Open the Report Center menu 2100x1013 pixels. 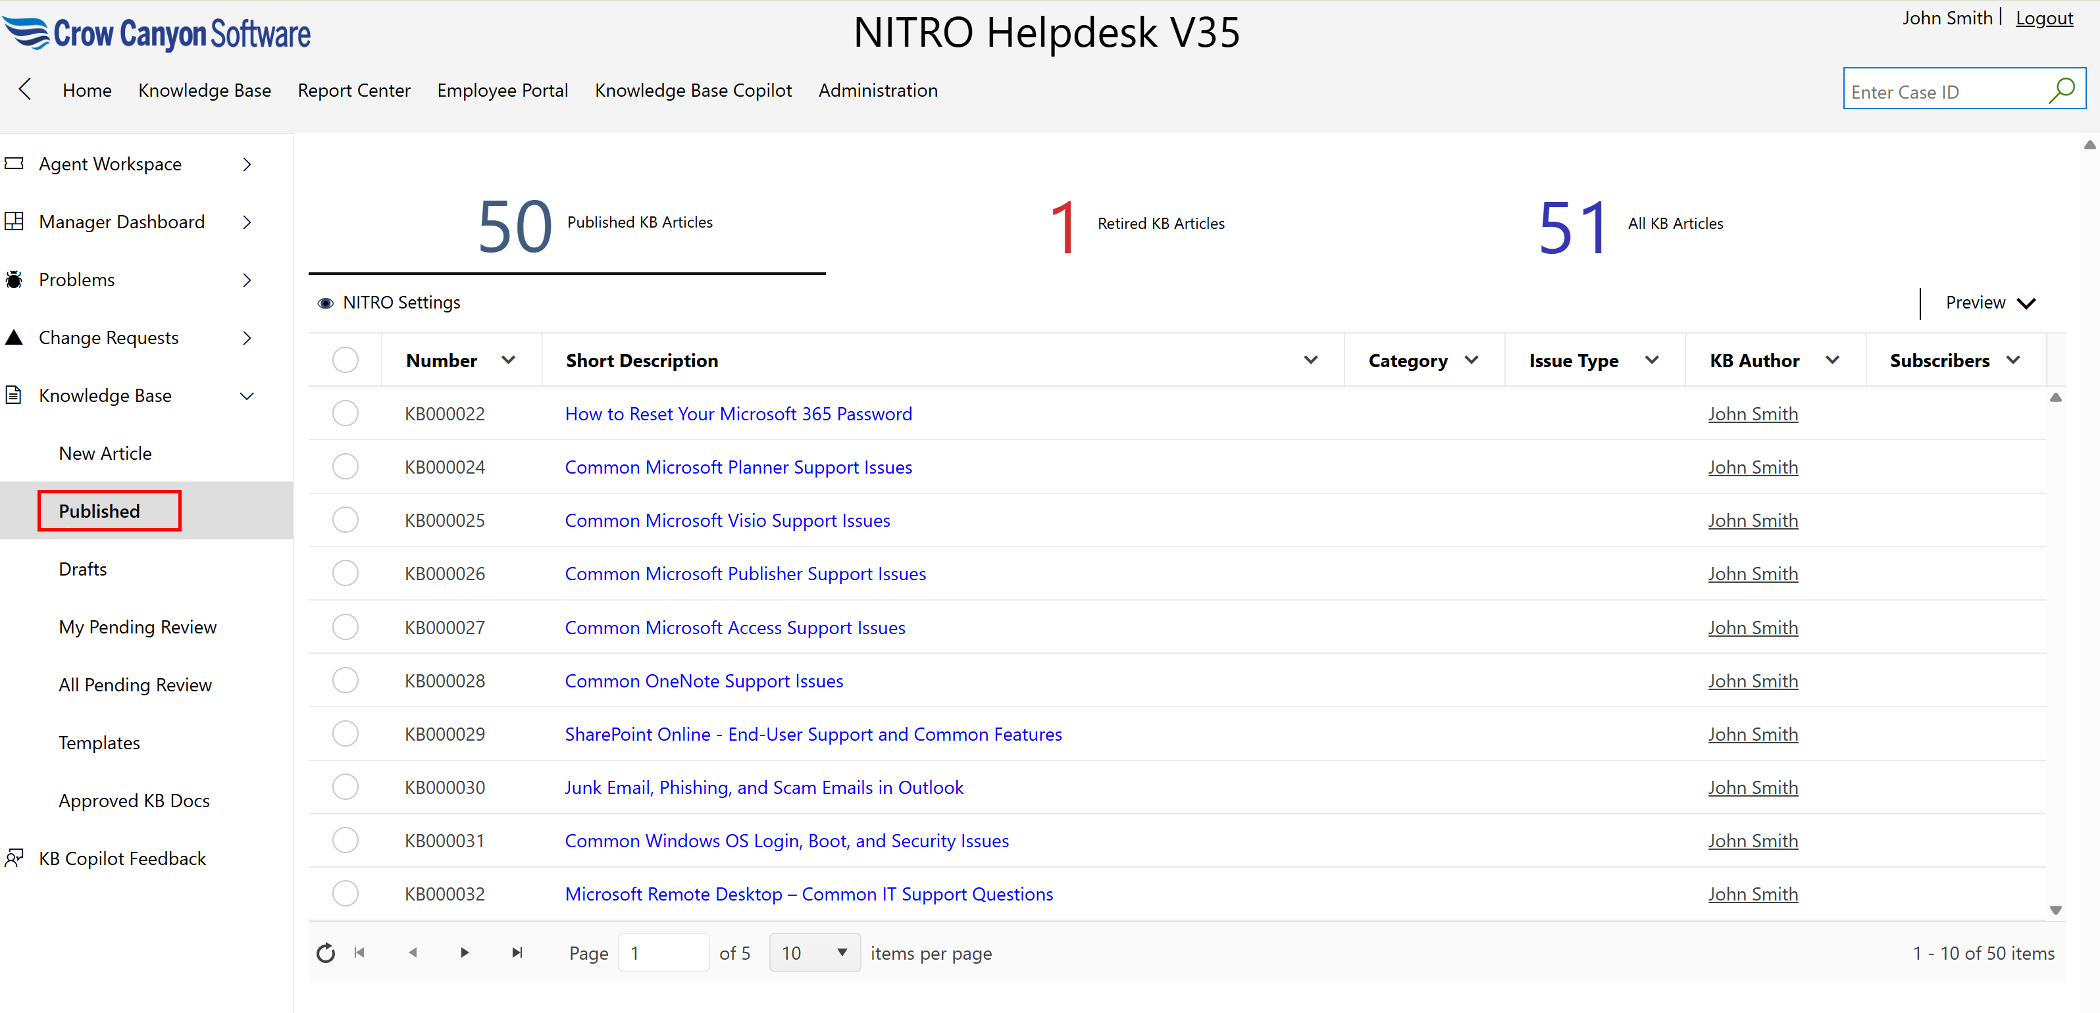pyautogui.click(x=354, y=91)
